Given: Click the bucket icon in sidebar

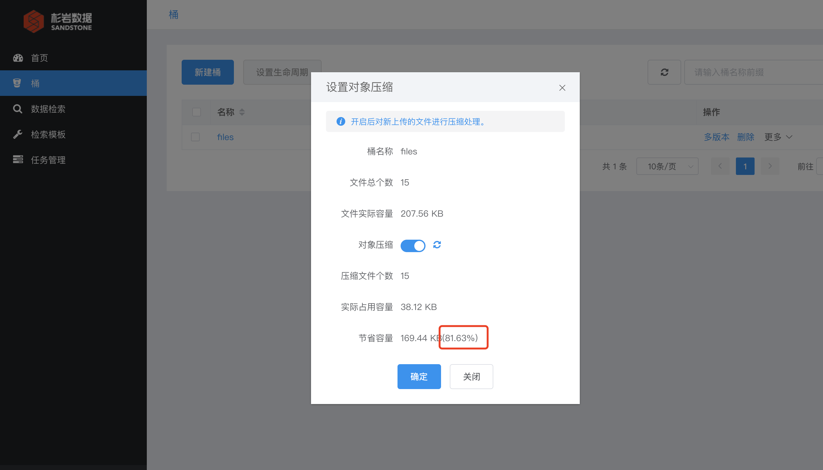Looking at the screenshot, I should pyautogui.click(x=17, y=83).
